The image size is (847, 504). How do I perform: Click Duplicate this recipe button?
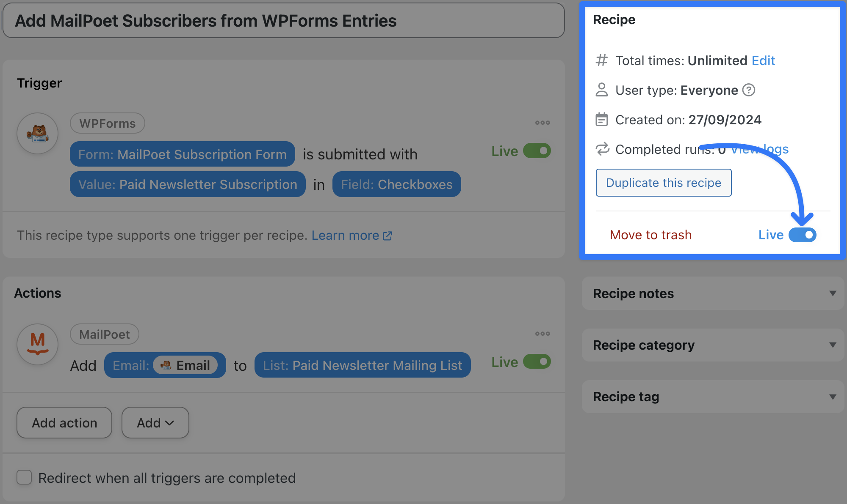point(663,183)
